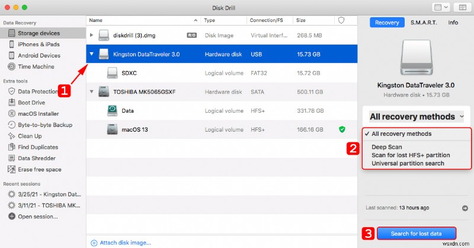
Task: Load 3/25/21 Kingston recent session
Action: (x=49, y=195)
